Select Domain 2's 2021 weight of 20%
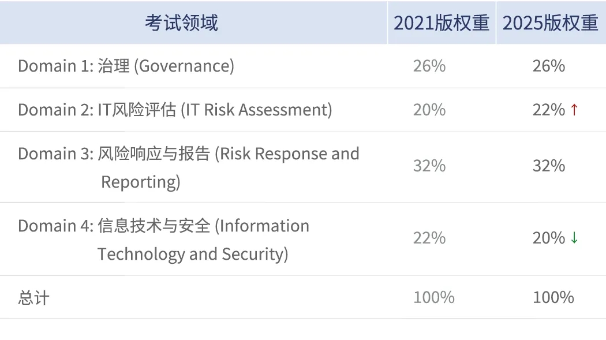 pyautogui.click(x=429, y=110)
